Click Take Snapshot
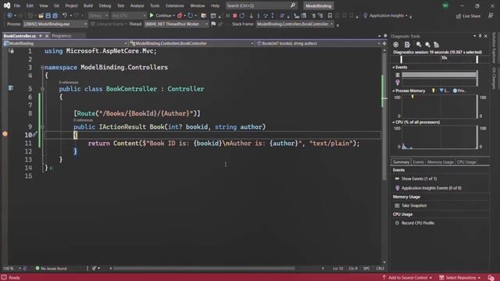The height and width of the screenshot is (281, 500). tap(414, 205)
